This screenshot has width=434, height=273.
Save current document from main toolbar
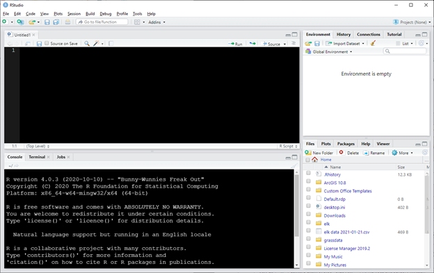pyautogui.click(x=47, y=22)
